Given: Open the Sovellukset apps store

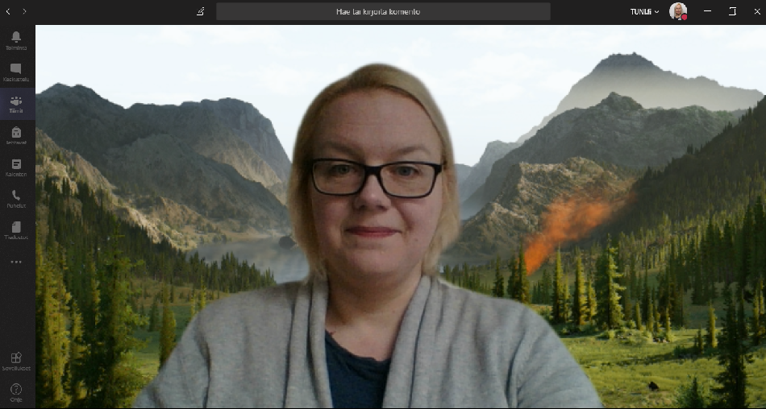Looking at the screenshot, I should [16, 361].
